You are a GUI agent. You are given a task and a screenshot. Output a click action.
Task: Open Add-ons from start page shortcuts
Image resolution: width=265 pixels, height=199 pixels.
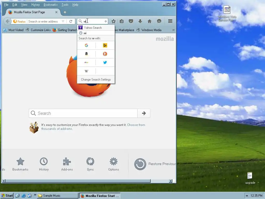(67, 164)
